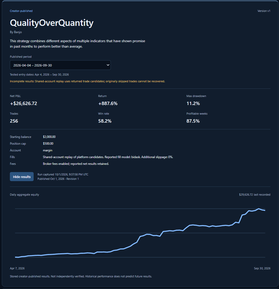This screenshot has width=279, height=289.
Task: Select the Win rate value 58.2%
Action: coord(105,121)
